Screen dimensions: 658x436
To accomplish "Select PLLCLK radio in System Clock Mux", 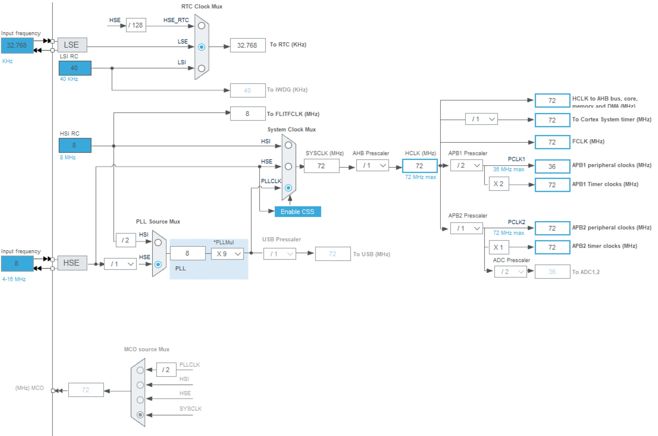I will [288, 188].
